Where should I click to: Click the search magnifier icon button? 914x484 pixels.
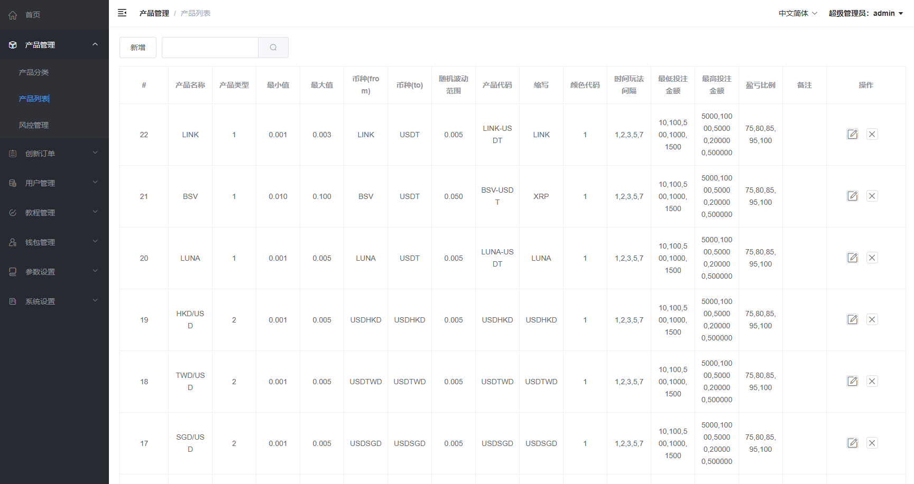tap(273, 48)
